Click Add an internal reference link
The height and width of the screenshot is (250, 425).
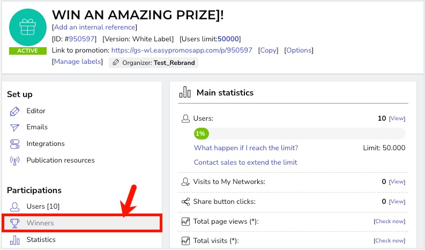click(x=94, y=27)
